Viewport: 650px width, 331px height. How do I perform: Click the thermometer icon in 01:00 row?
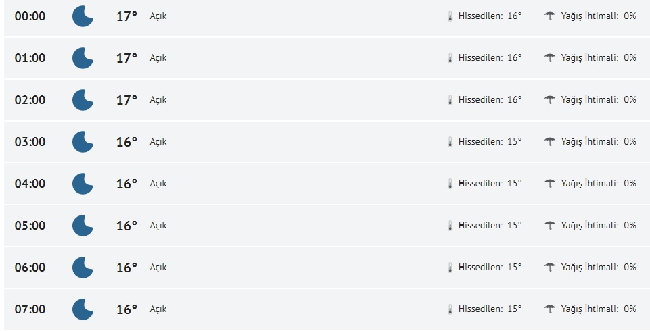tap(449, 58)
